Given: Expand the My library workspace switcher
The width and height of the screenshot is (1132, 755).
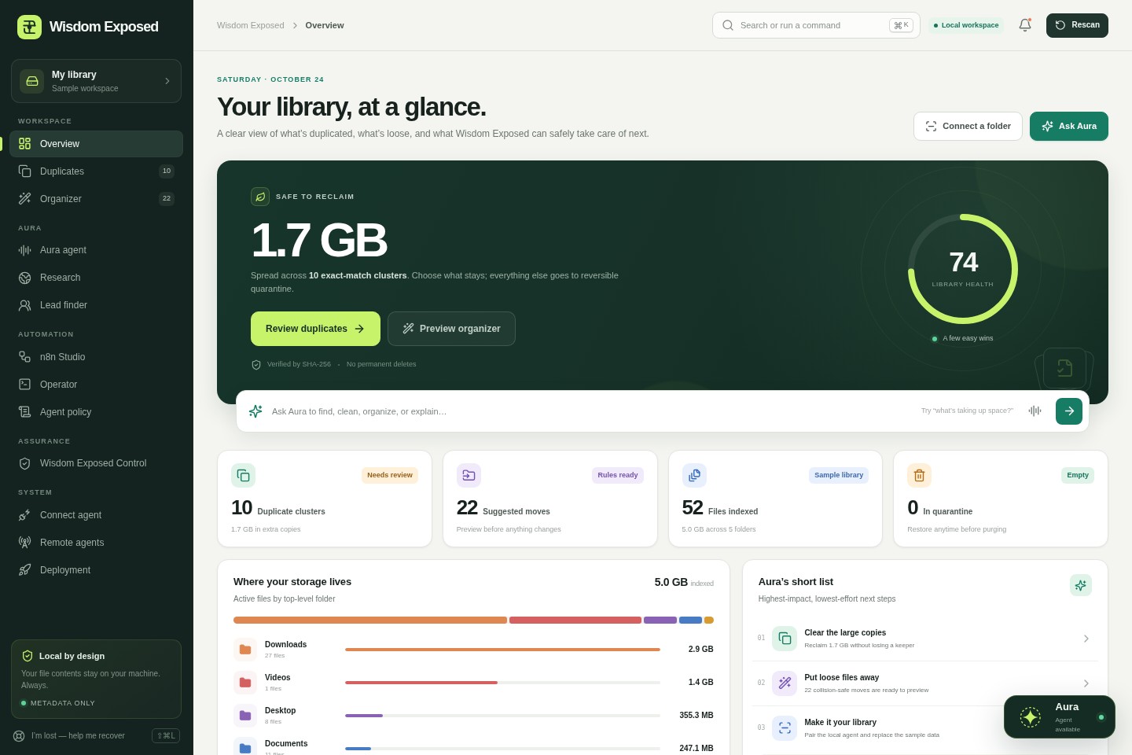Looking at the screenshot, I should (x=96, y=81).
